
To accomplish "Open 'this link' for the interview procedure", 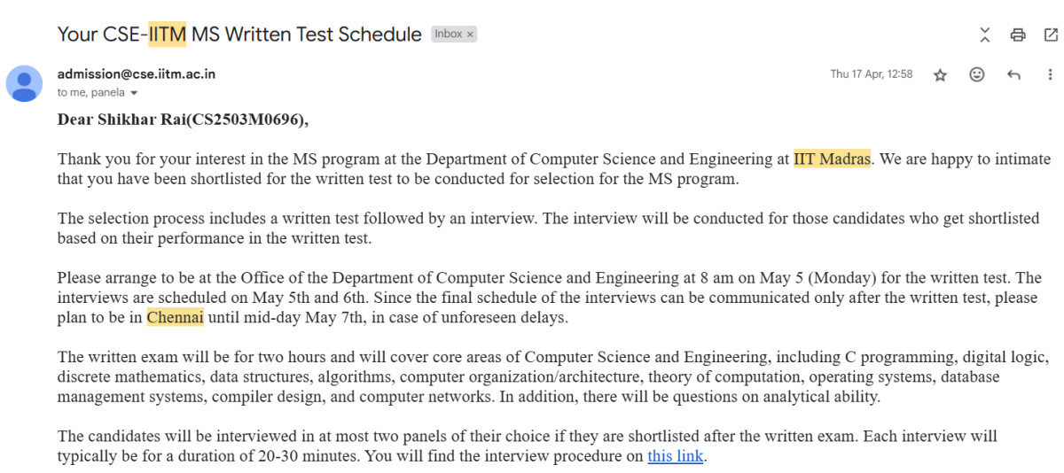I will pyautogui.click(x=675, y=457).
